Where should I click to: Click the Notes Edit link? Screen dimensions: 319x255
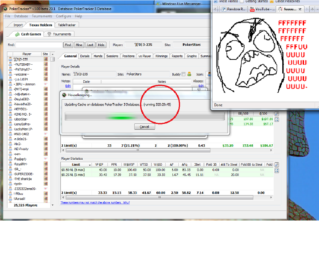tap(68, 86)
